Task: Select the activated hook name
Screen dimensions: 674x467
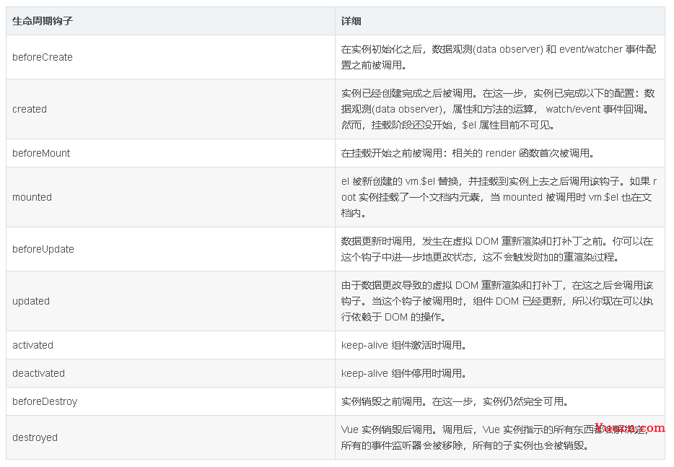Action: click(x=33, y=345)
